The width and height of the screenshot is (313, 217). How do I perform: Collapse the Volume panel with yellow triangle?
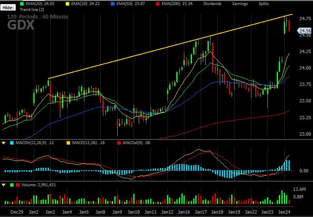tap(3, 185)
